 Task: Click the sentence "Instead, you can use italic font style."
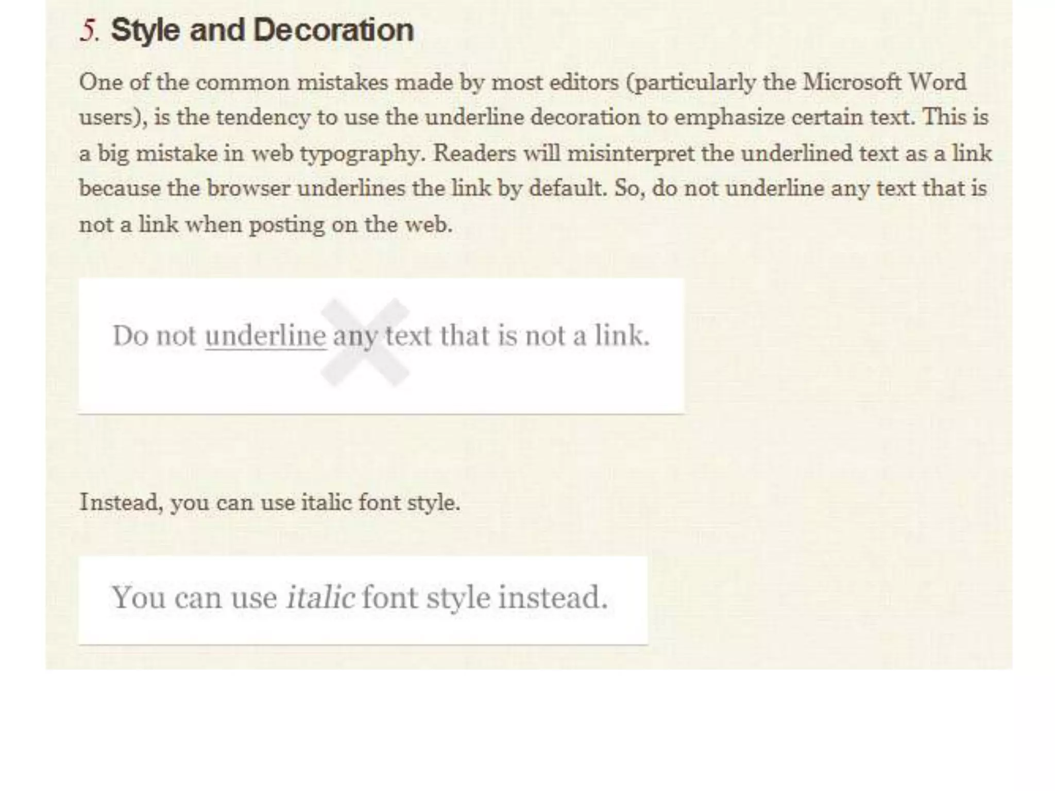click(270, 502)
